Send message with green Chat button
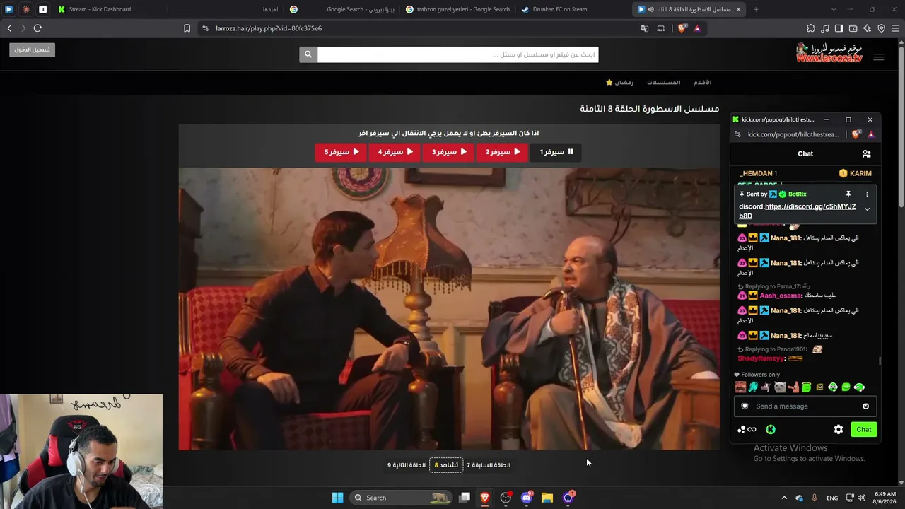This screenshot has width=905, height=509. point(864,429)
